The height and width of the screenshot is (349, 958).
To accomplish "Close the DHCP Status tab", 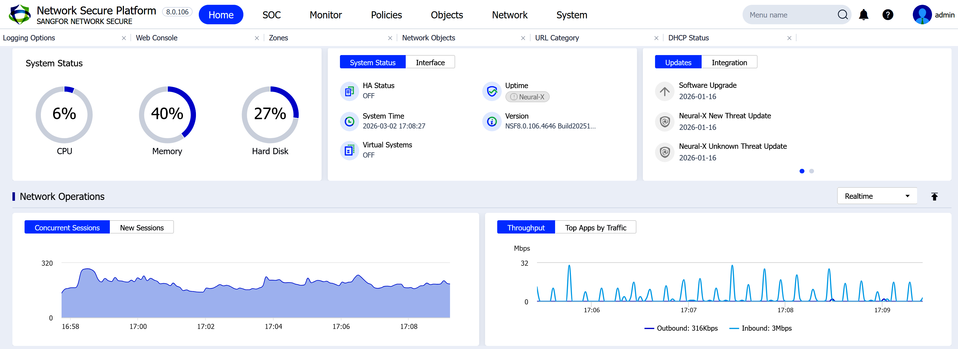I will click(x=789, y=38).
